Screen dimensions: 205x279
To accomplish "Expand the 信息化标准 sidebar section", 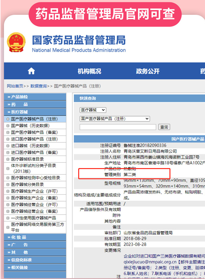I will (x=35, y=260).
